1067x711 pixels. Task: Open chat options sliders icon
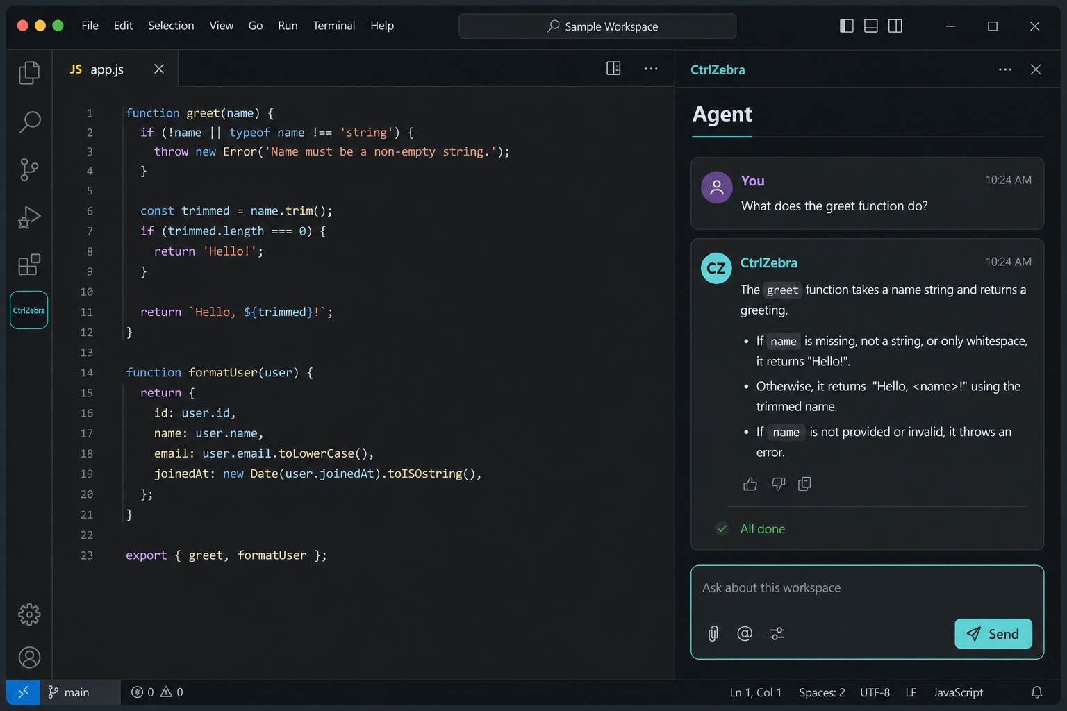click(777, 633)
